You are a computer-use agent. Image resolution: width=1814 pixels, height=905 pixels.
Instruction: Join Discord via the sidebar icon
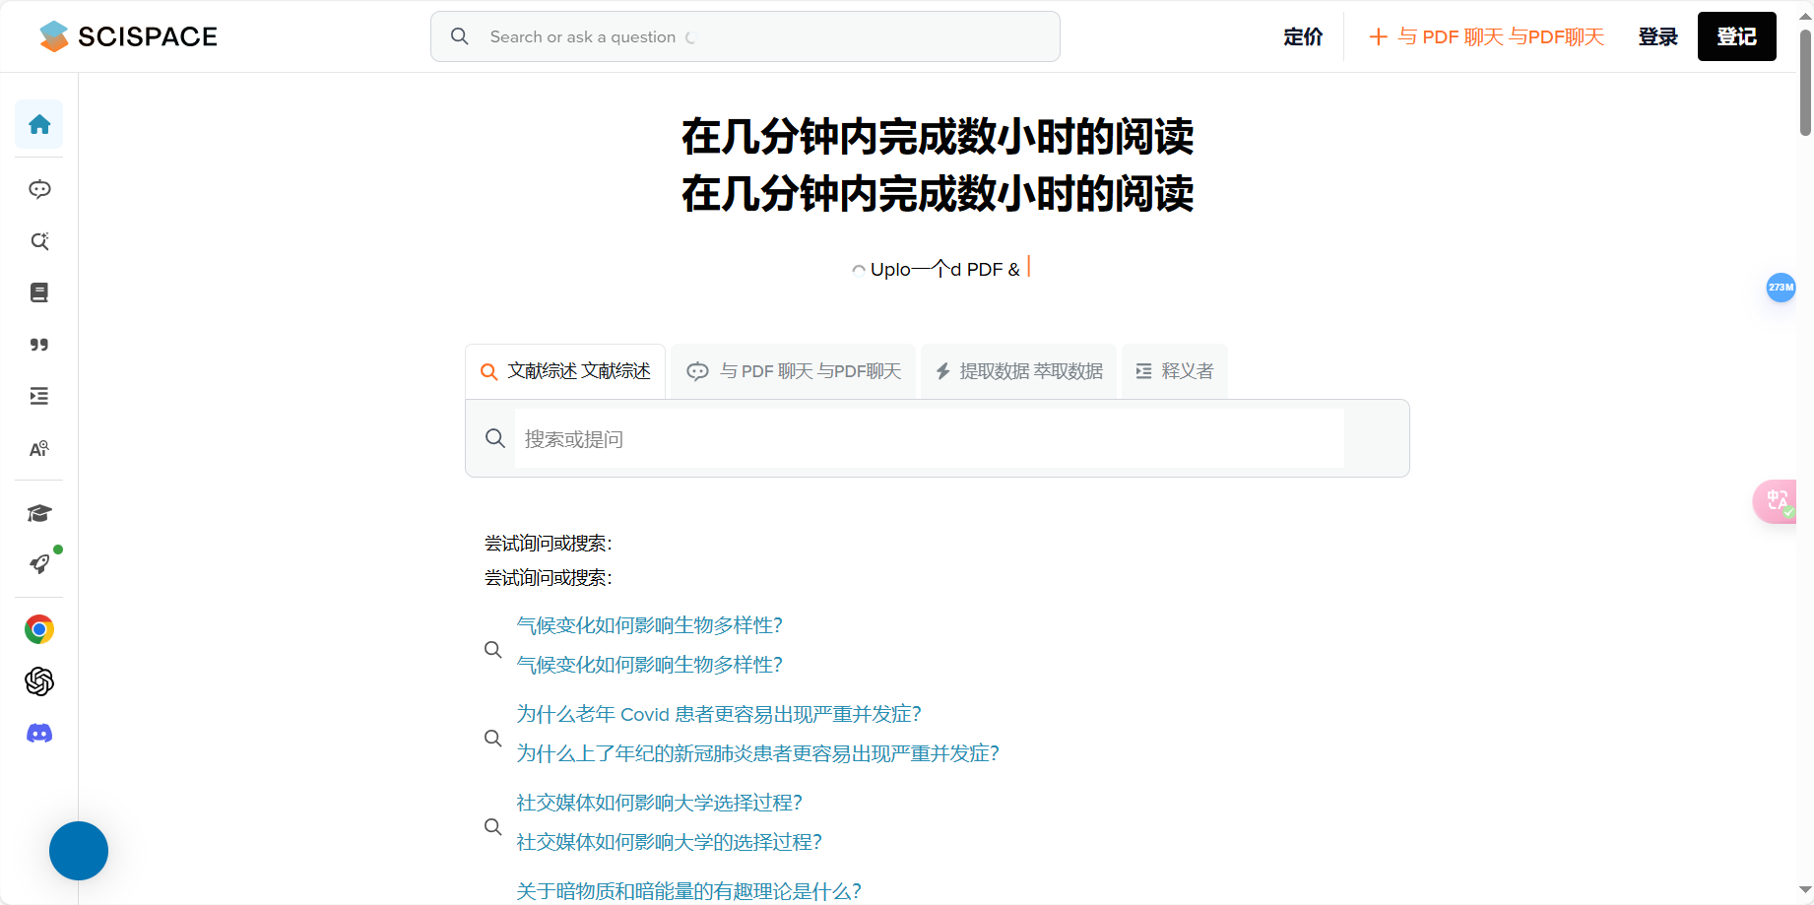[x=38, y=733]
